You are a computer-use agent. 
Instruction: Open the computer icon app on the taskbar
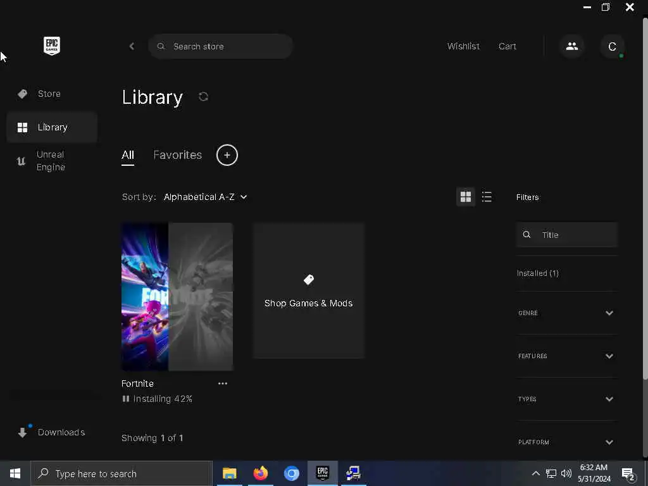[x=353, y=473]
